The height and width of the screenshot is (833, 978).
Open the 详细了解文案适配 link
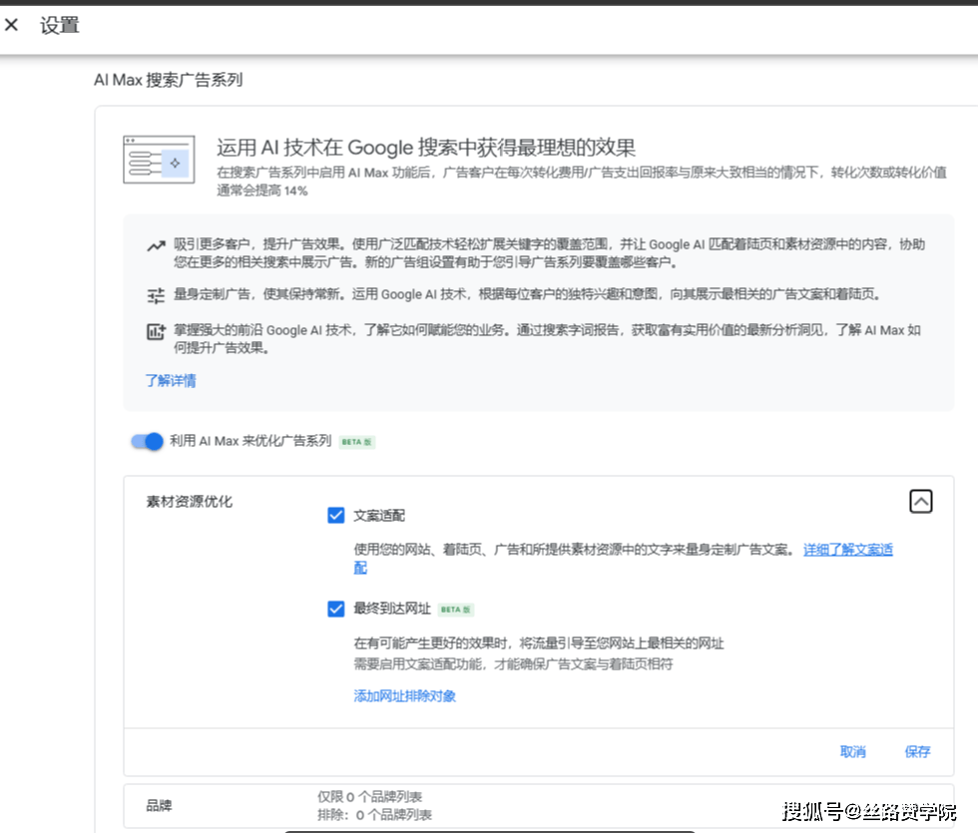point(847,550)
